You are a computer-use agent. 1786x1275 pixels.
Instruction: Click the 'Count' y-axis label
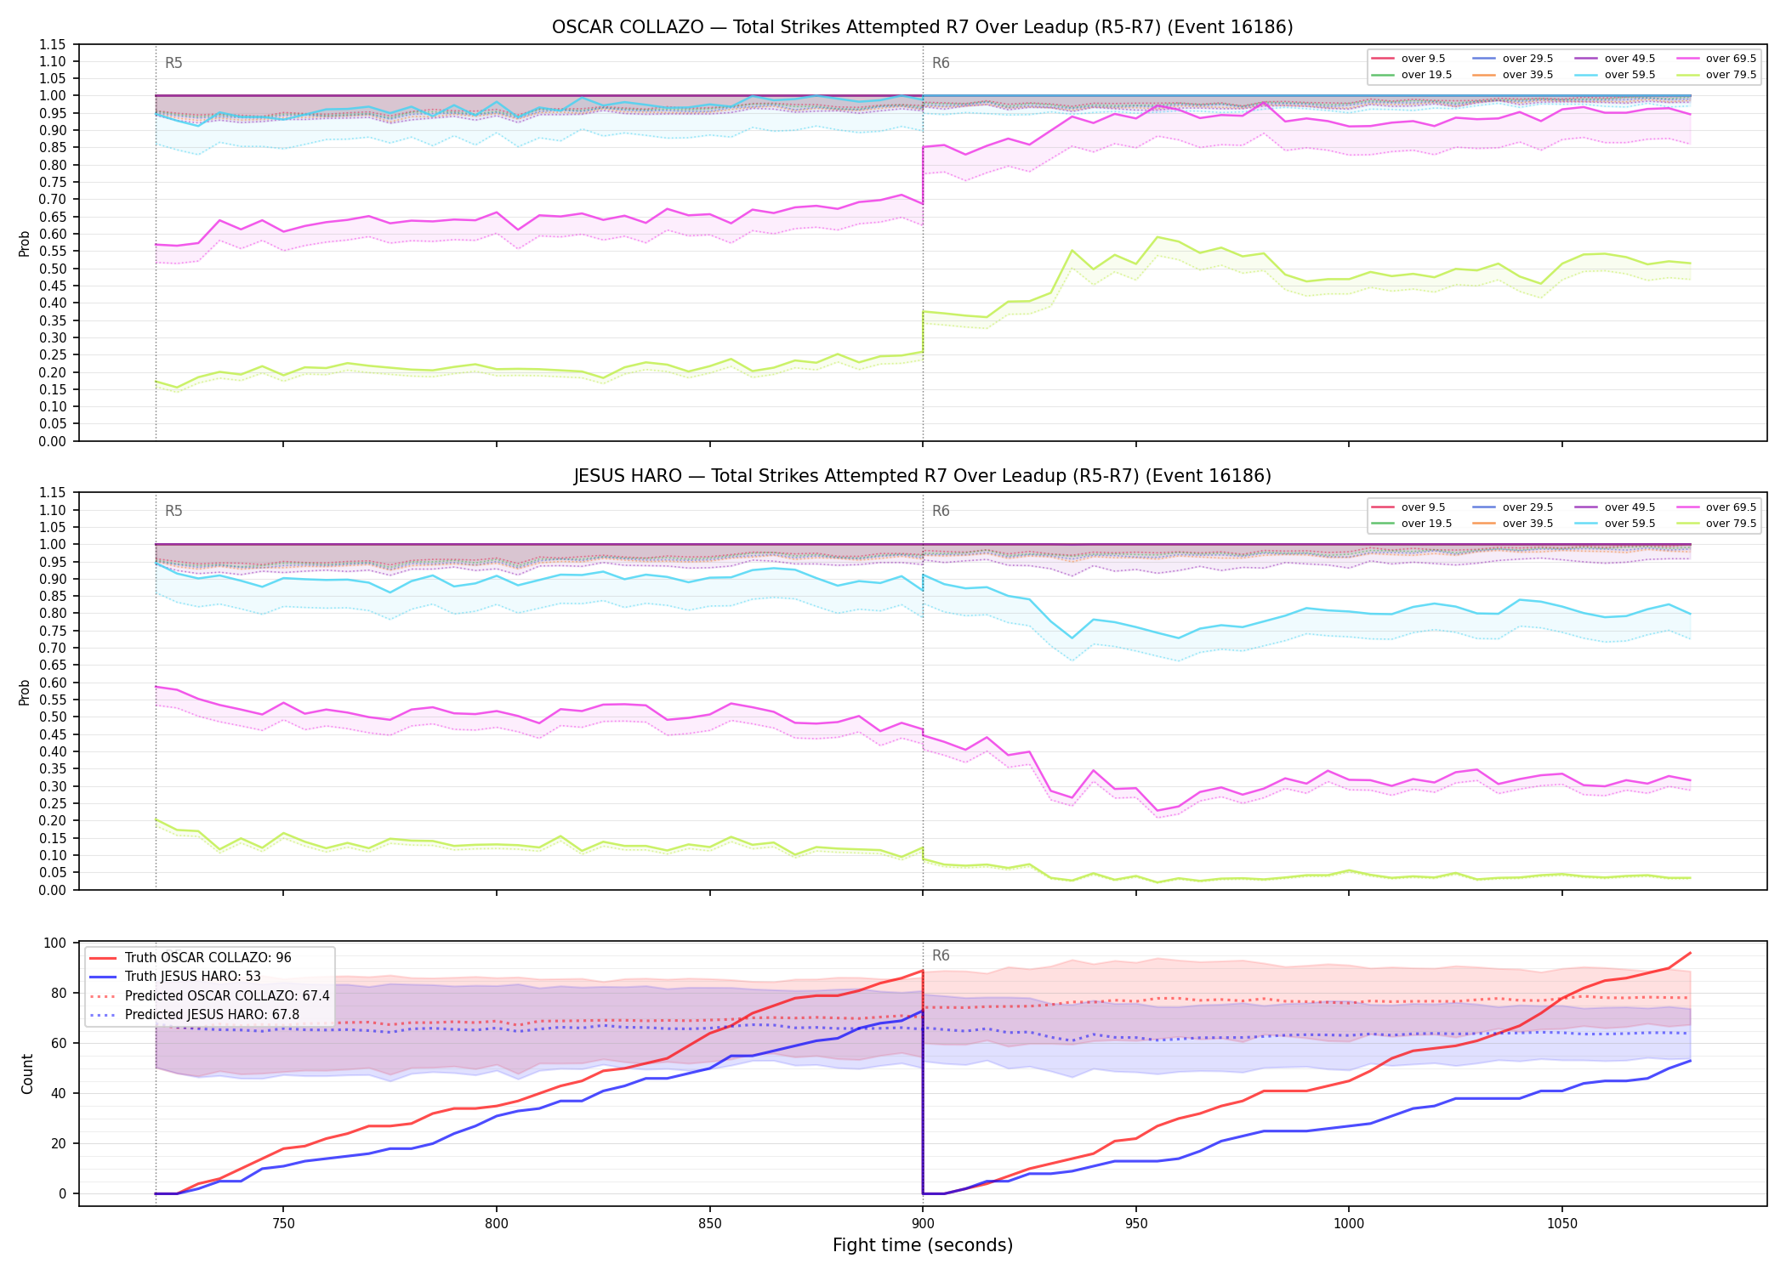(x=27, y=1074)
